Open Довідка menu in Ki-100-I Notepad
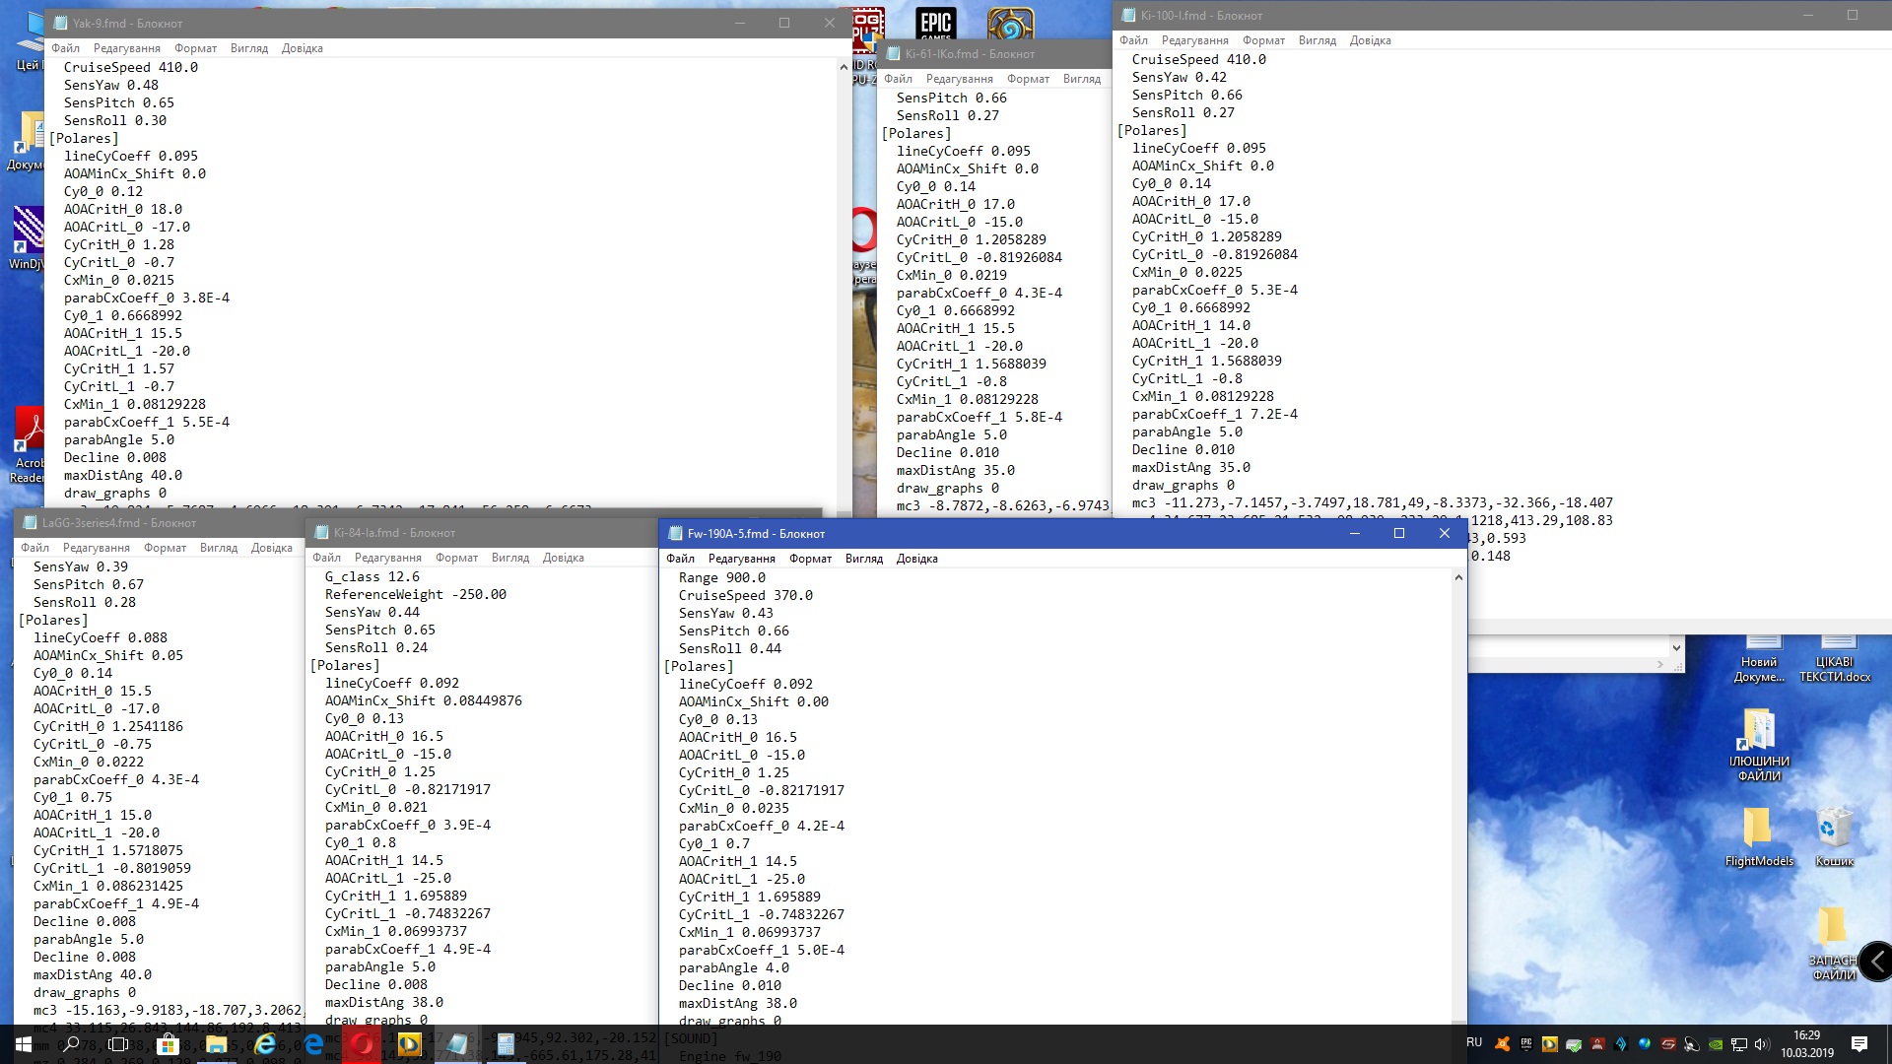The width and height of the screenshot is (1892, 1064). pos(1370,40)
